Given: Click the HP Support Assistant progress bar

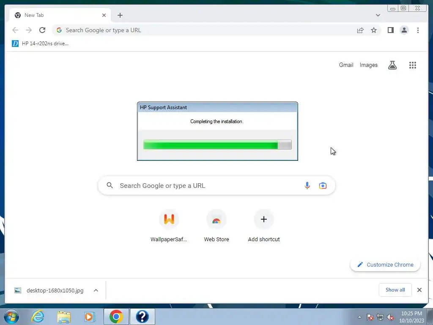Looking at the screenshot, I should [x=217, y=145].
